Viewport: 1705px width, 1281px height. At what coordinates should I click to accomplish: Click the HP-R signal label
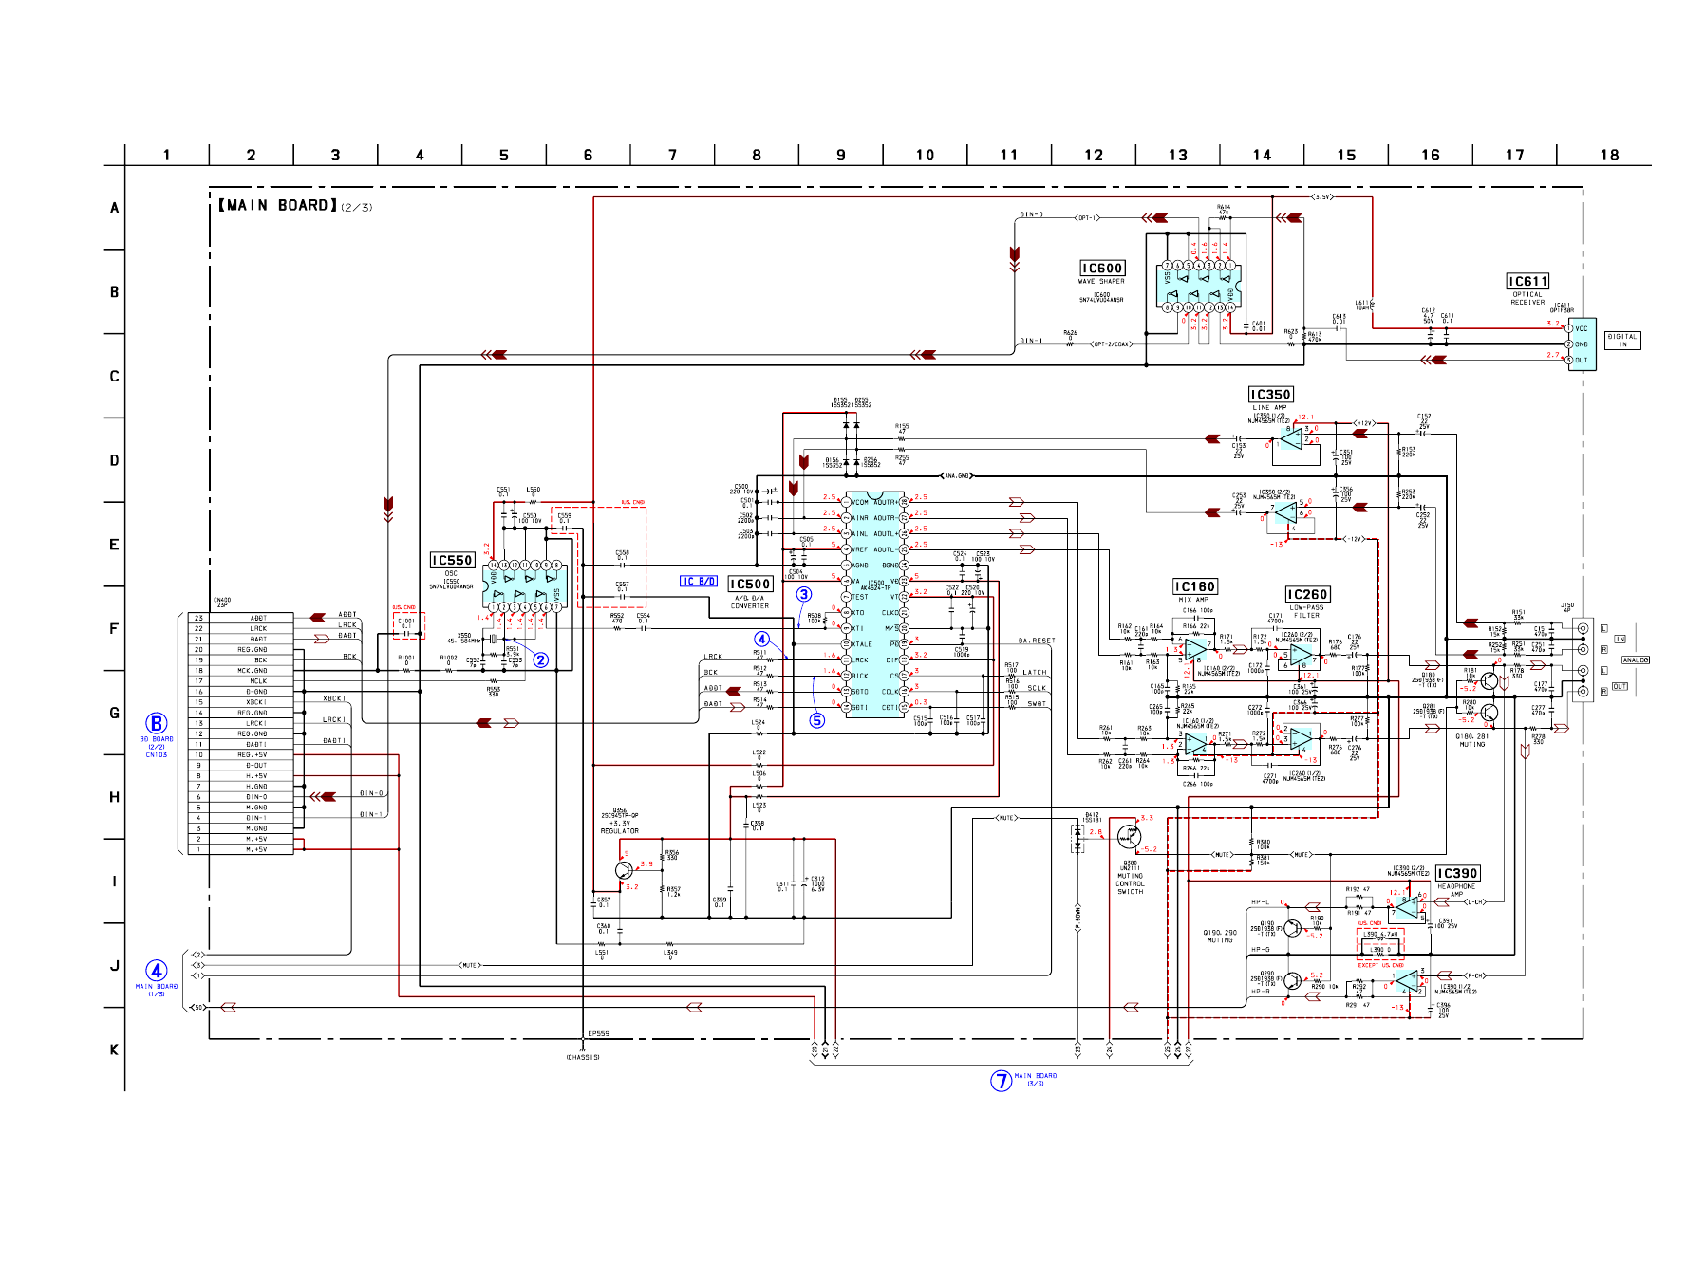[1260, 992]
